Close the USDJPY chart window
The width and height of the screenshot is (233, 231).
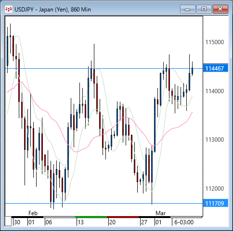[x=220, y=9]
